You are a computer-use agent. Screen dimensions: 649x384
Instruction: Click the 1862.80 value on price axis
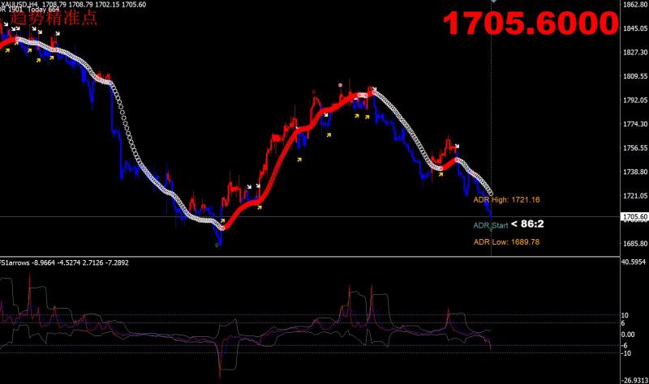click(632, 5)
